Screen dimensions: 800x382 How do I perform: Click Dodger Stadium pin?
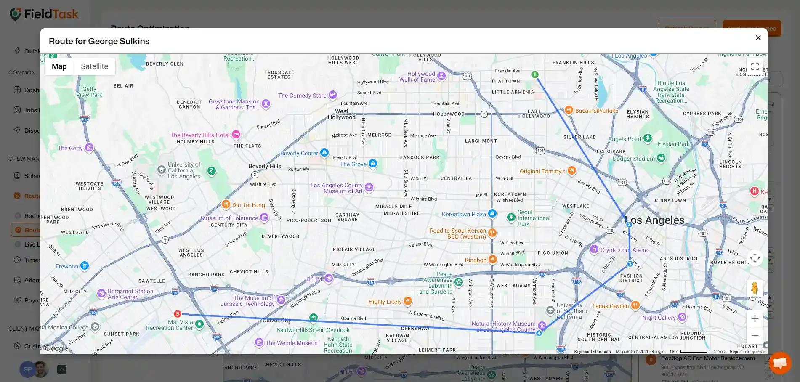[661, 158]
